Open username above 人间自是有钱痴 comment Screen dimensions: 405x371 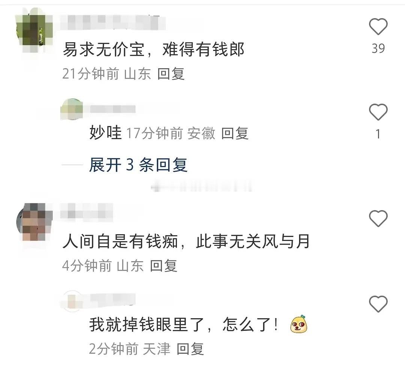coord(87,211)
